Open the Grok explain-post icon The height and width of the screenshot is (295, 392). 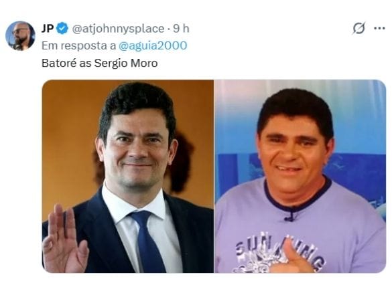(x=359, y=28)
